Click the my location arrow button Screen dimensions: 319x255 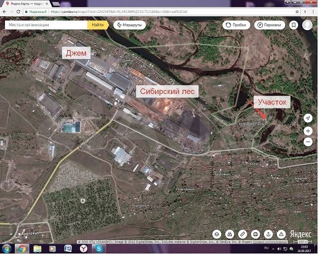pos(308,118)
